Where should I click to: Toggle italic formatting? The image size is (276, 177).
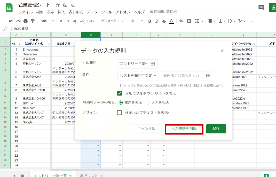157,21
